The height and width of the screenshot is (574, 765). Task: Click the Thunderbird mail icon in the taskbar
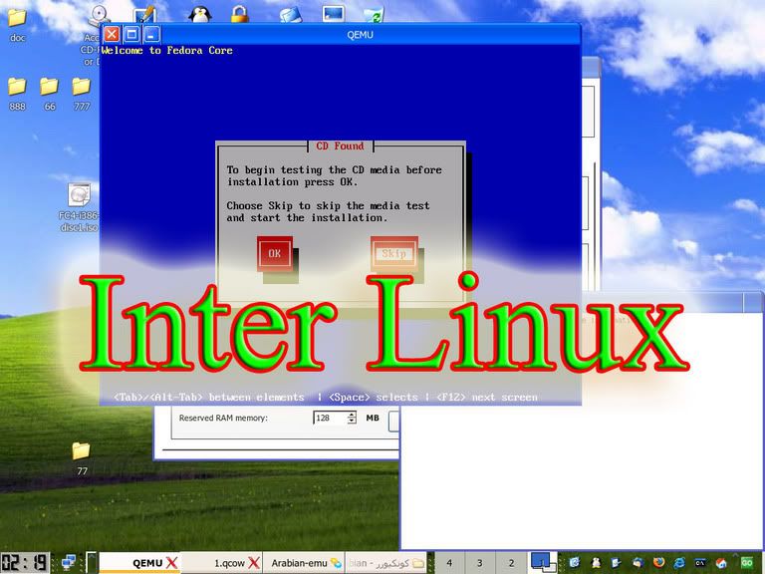pyautogui.click(x=637, y=563)
